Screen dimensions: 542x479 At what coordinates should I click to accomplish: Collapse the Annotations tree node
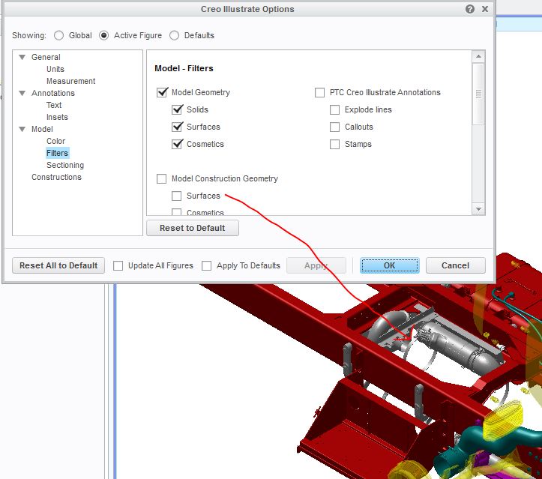pos(22,93)
